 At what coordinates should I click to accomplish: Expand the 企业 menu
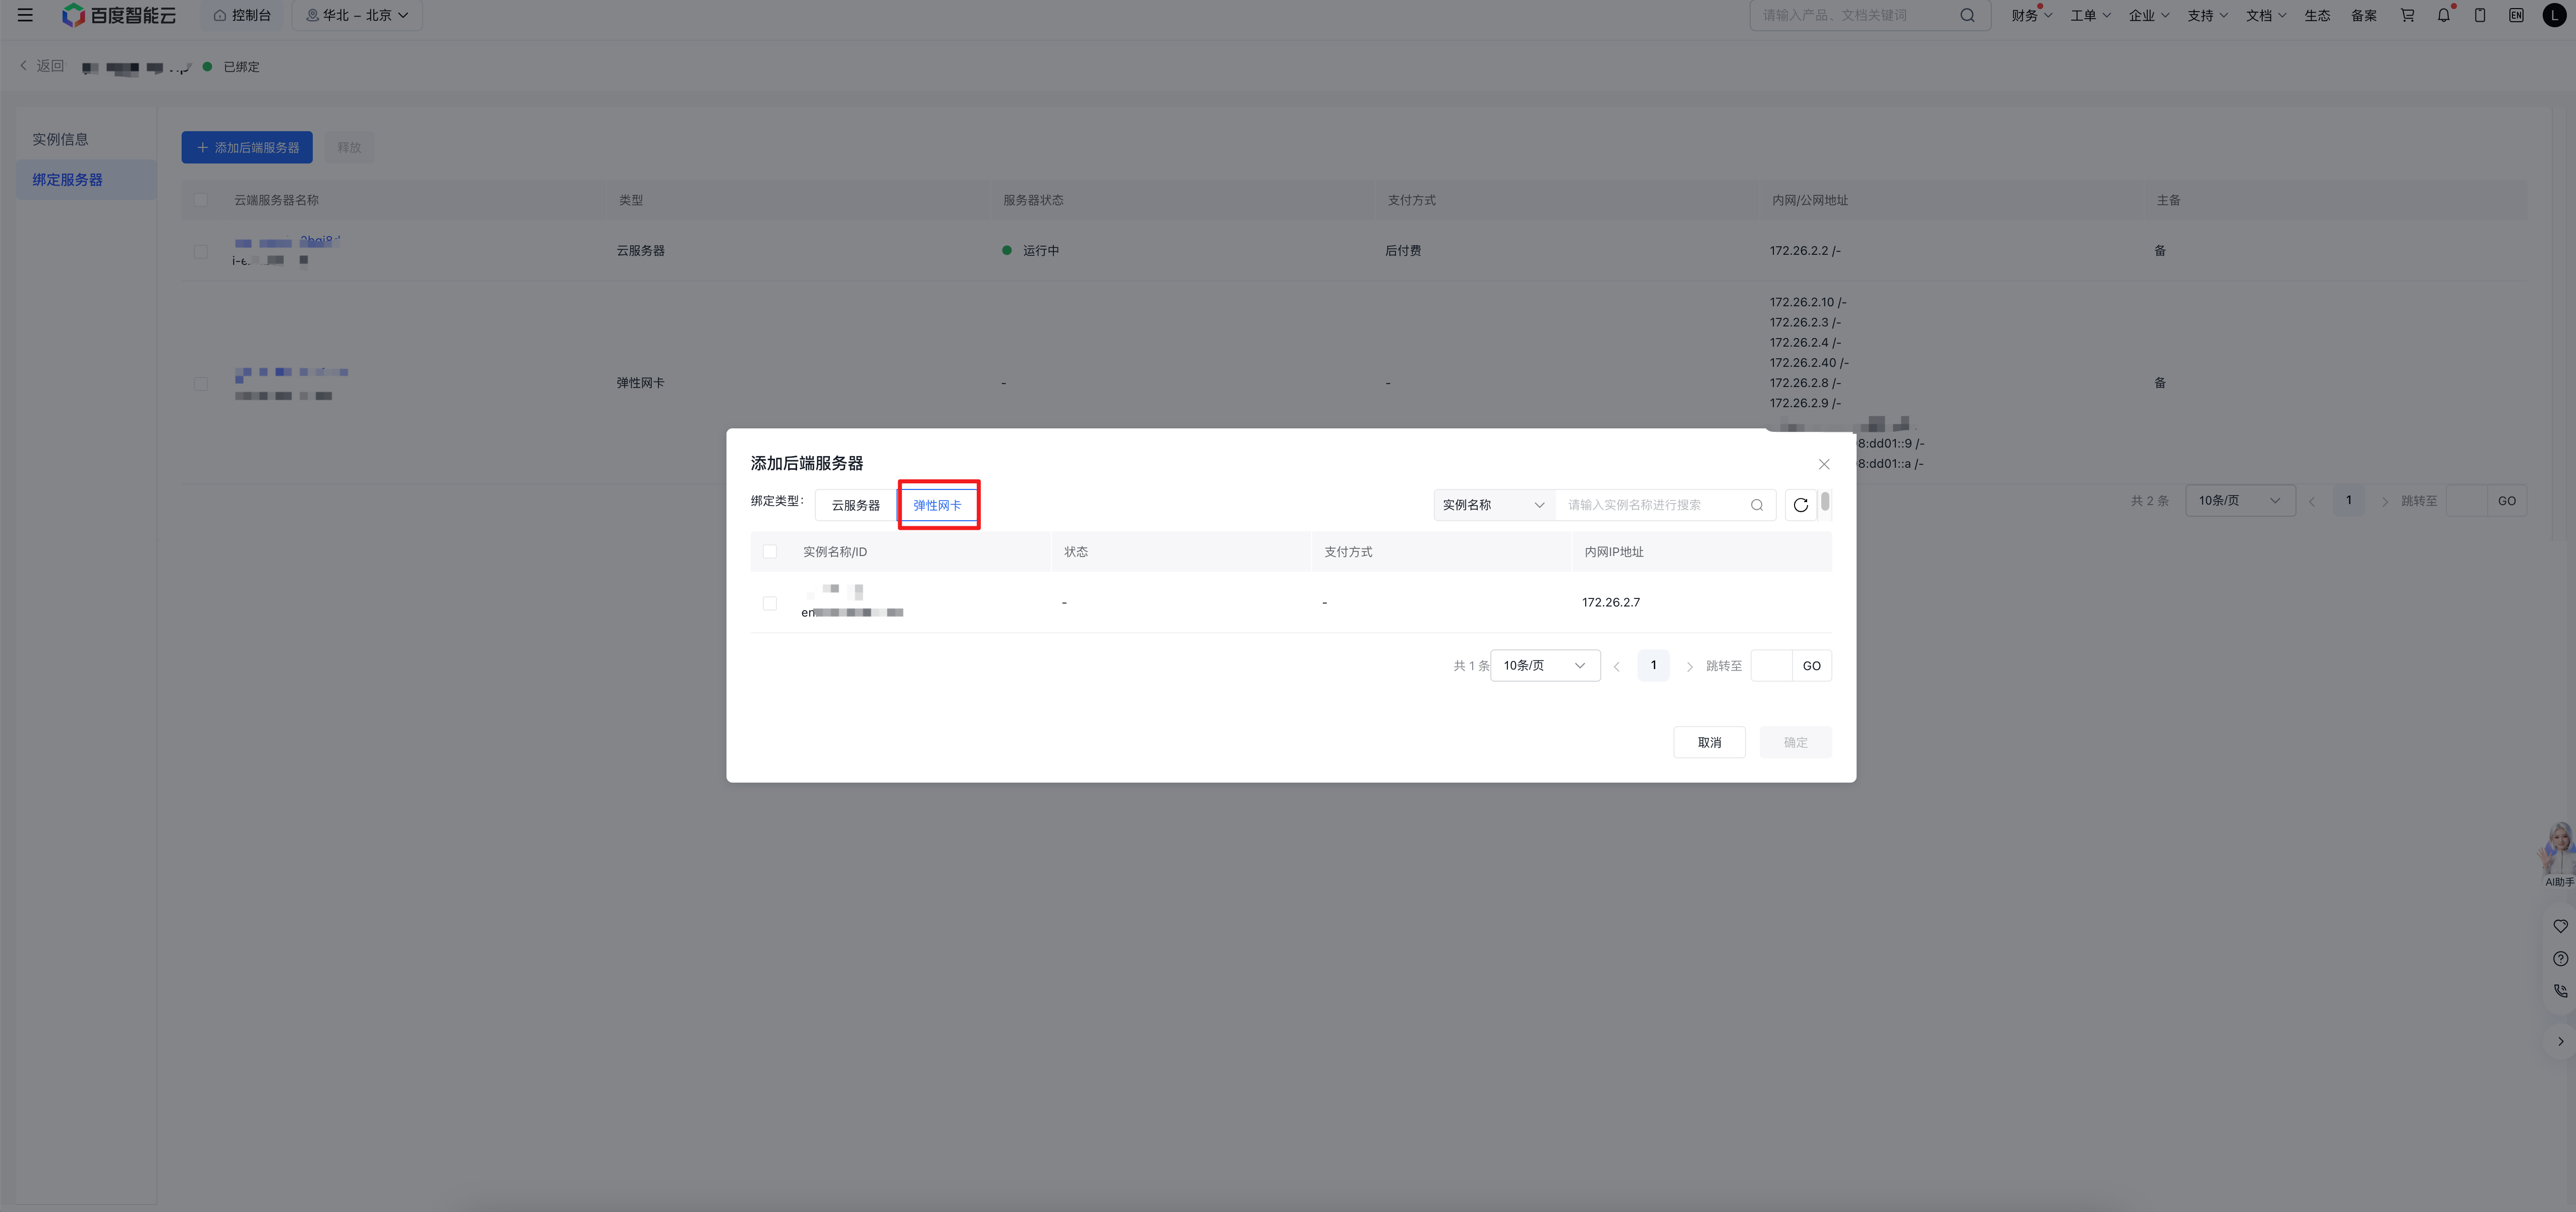[2149, 15]
